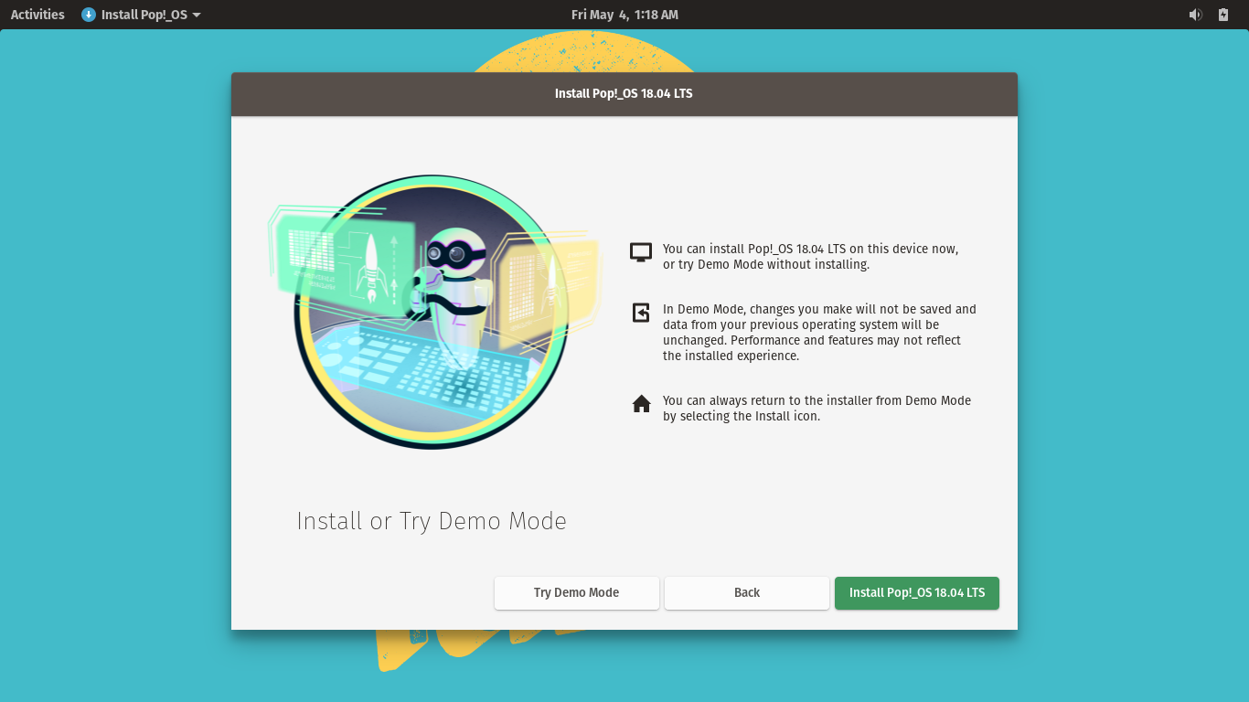
Task: Click the home icon beside installer text
Action: click(x=641, y=403)
